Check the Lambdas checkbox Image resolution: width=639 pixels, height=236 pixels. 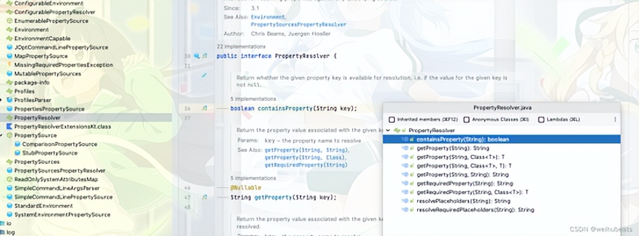tap(541, 119)
